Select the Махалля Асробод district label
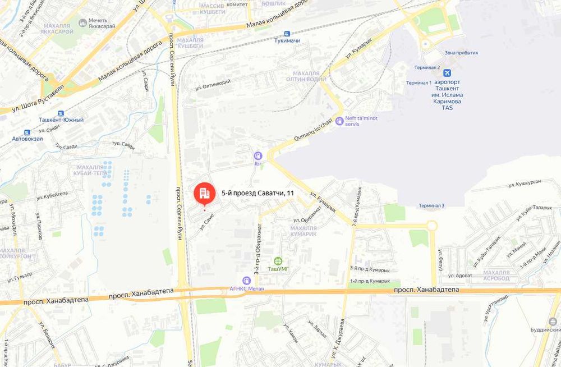The height and width of the screenshot is (367, 561). [496, 276]
